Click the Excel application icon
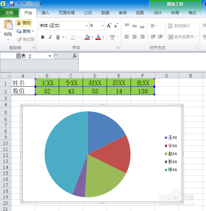 [x=3, y=4]
